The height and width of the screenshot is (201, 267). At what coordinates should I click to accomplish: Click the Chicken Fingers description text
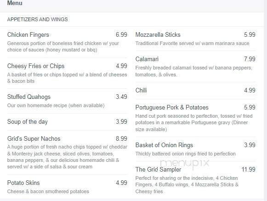click(63, 46)
